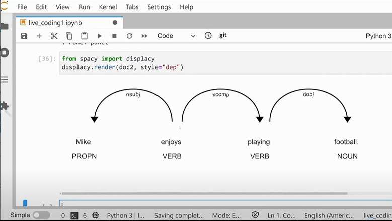392x221 pixels.
Task: Click the word football. in the diagram
Action: [346, 142]
